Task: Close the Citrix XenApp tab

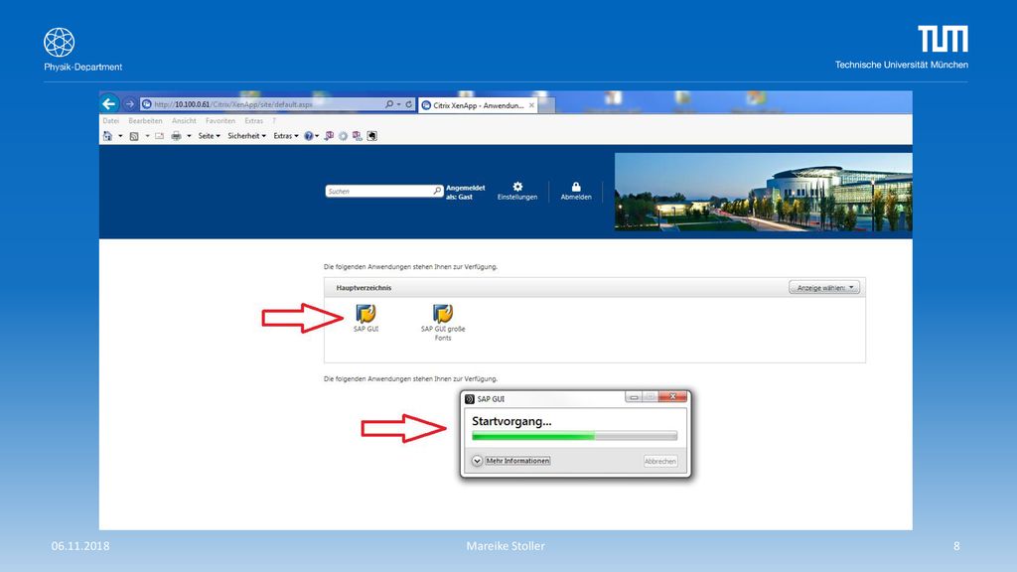Action: tap(532, 105)
